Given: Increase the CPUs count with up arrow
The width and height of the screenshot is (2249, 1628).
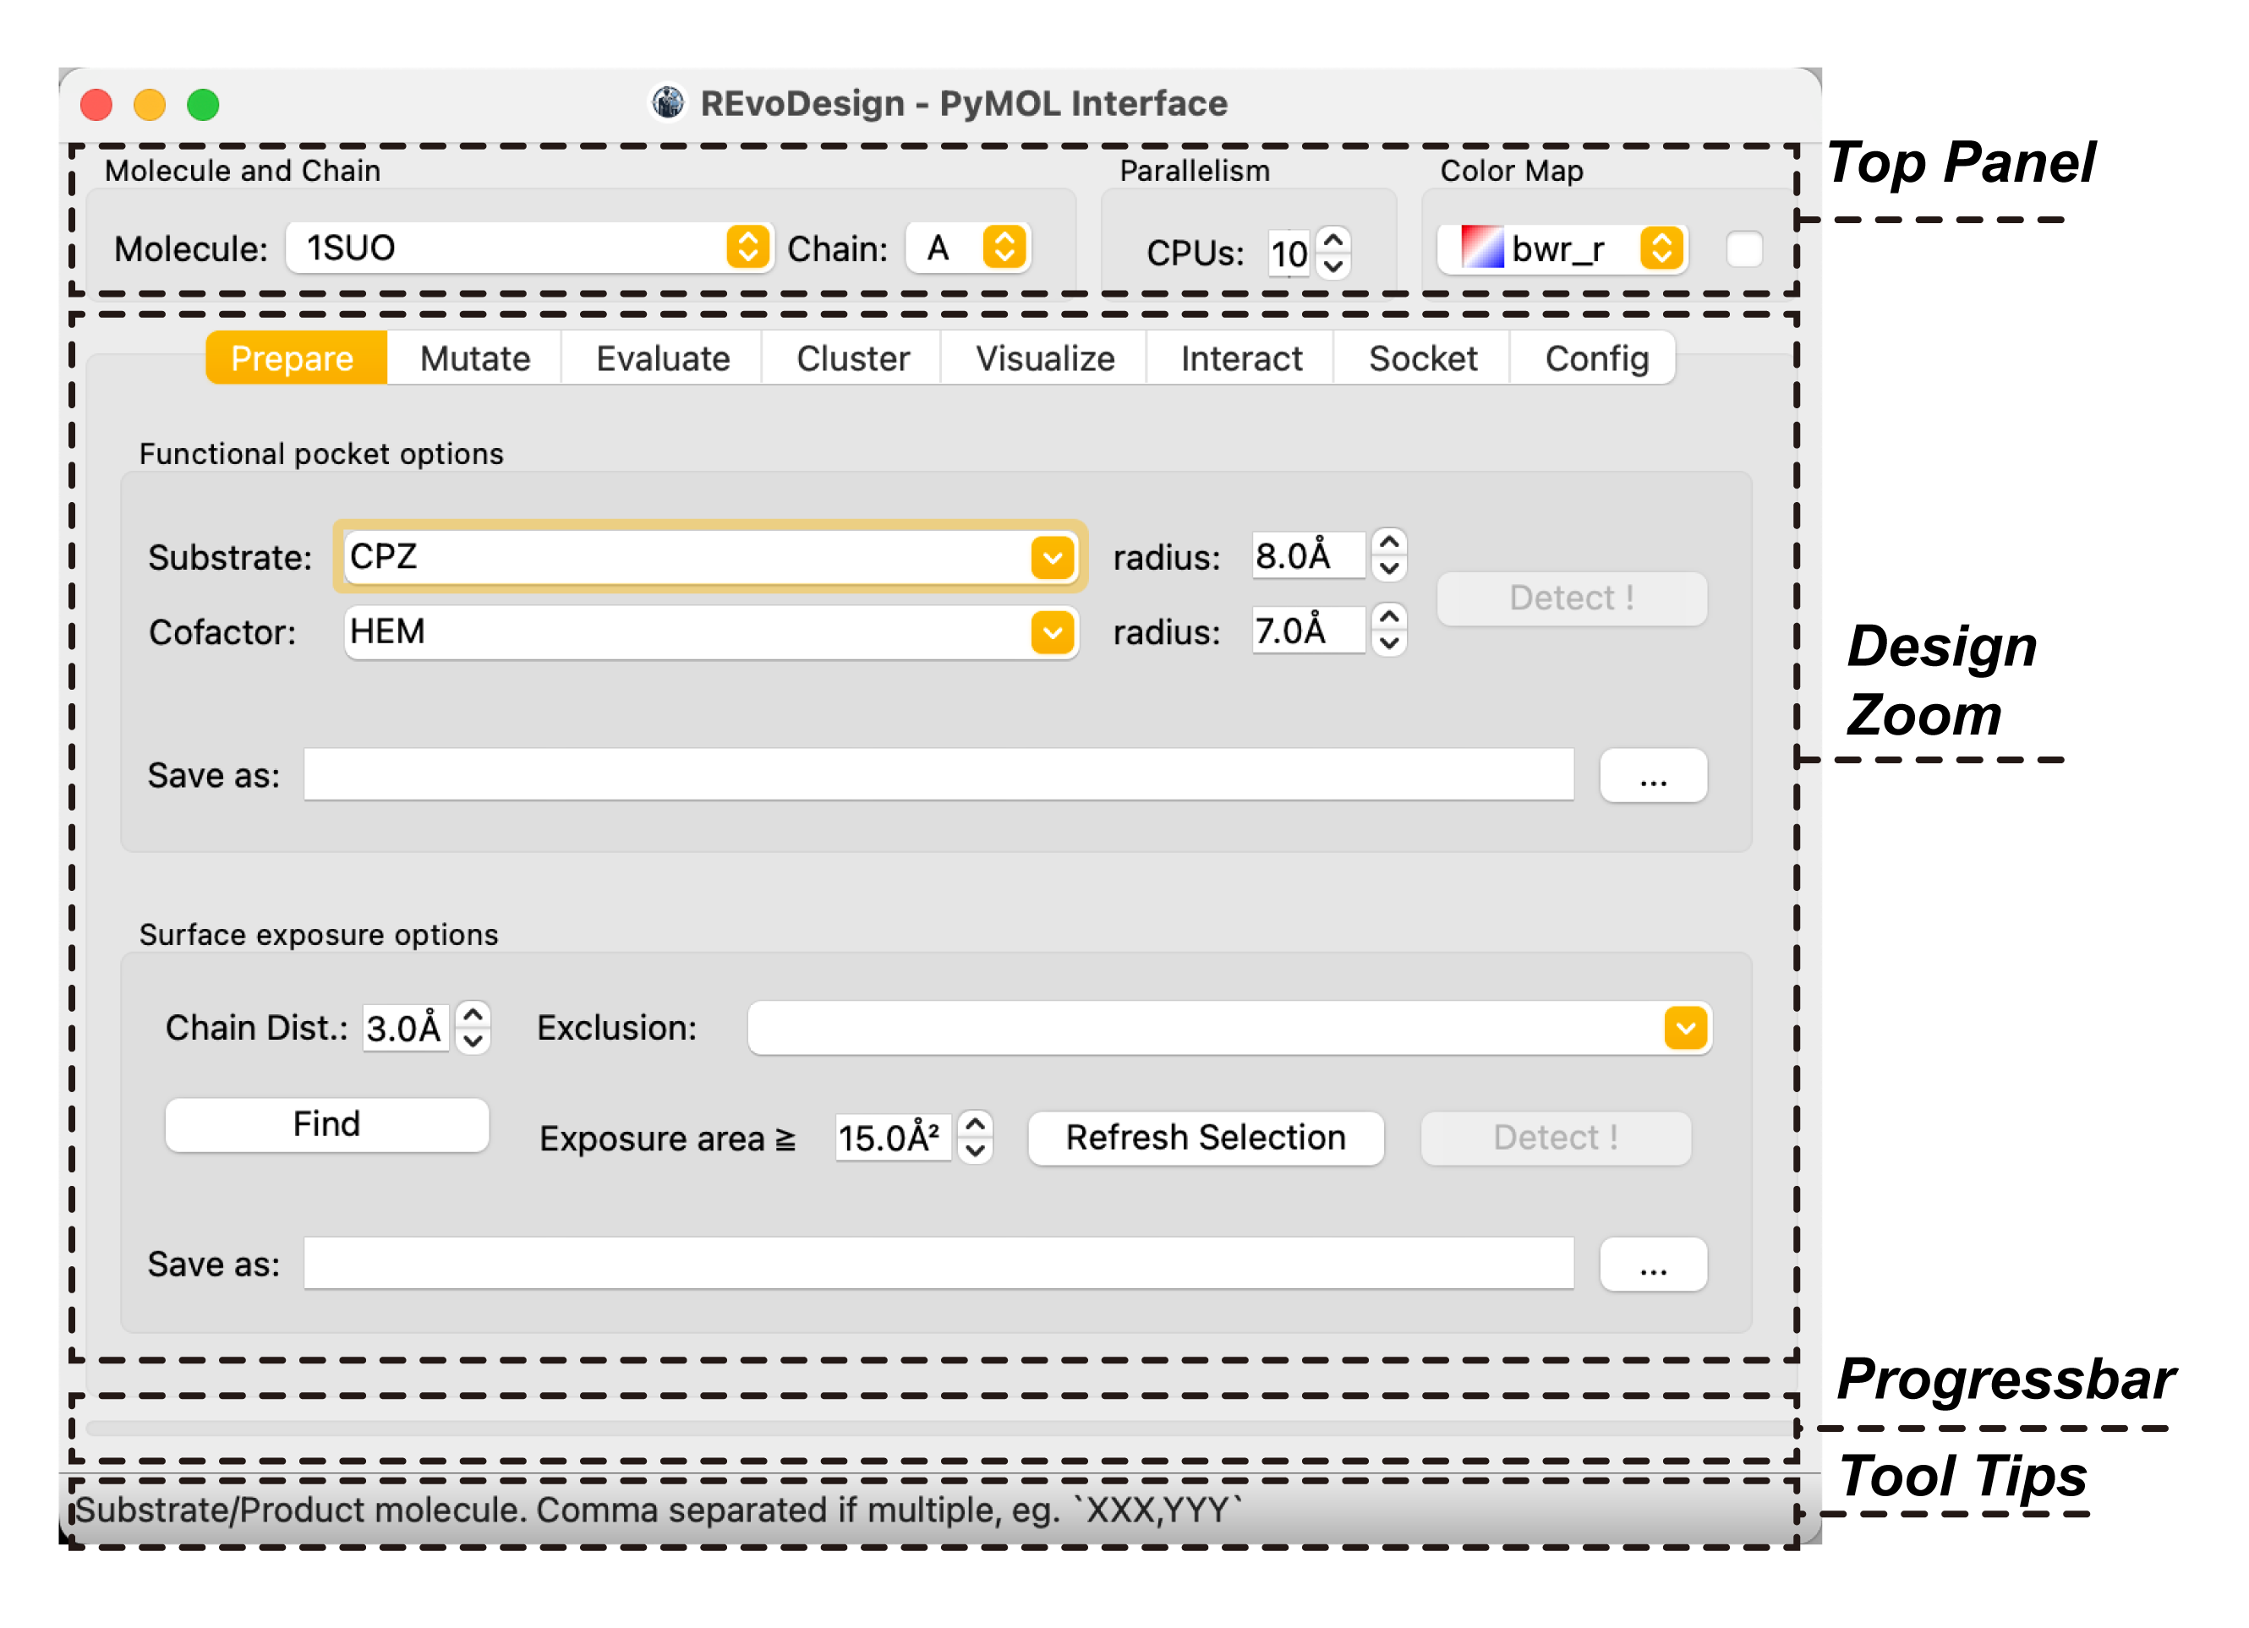Looking at the screenshot, I should click(x=1335, y=240).
